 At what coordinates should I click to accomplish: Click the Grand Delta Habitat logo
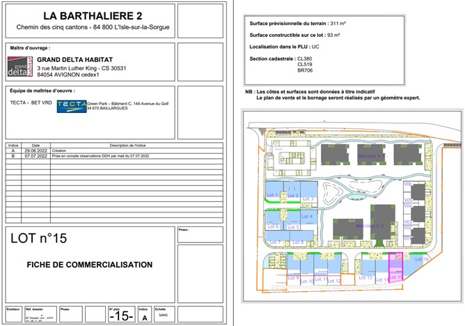pos(19,66)
